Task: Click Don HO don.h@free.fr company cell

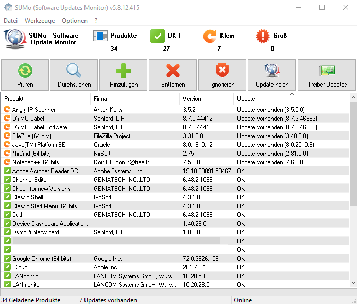Action: [x=122, y=162]
